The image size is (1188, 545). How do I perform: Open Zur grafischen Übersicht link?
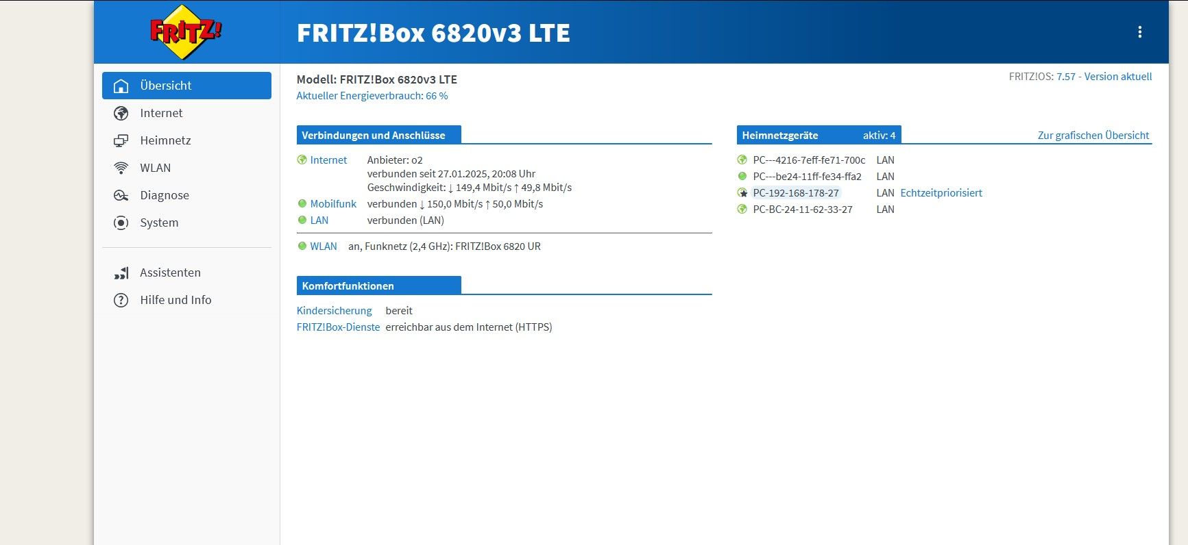coord(1093,136)
